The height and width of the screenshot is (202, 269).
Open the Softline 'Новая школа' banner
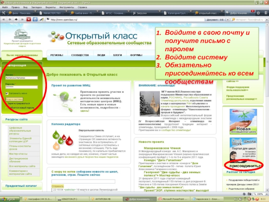click(x=243, y=122)
